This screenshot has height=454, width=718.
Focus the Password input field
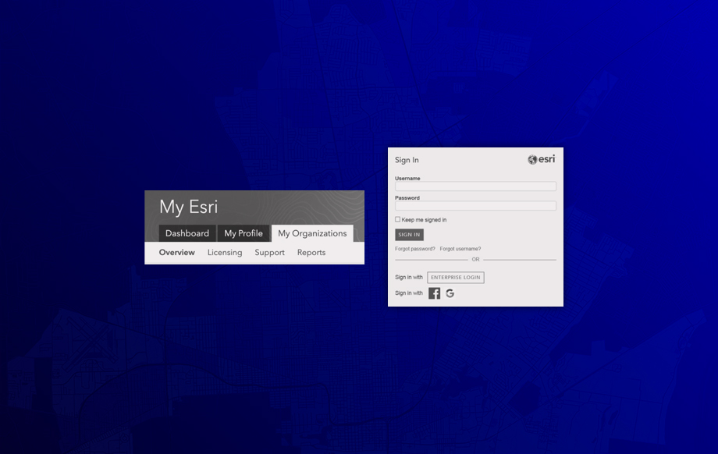point(475,206)
